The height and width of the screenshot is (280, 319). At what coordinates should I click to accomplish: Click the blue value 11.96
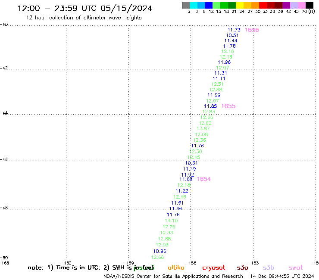tap(224, 62)
